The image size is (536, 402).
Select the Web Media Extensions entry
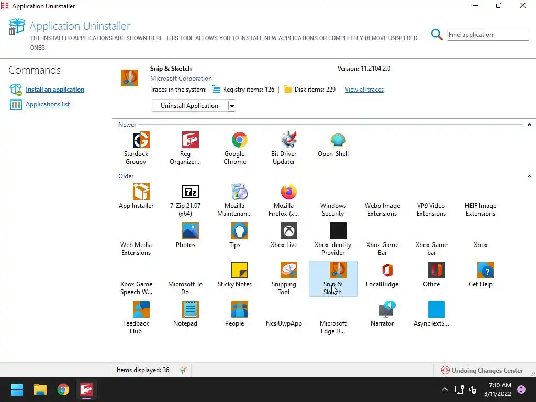(x=136, y=249)
